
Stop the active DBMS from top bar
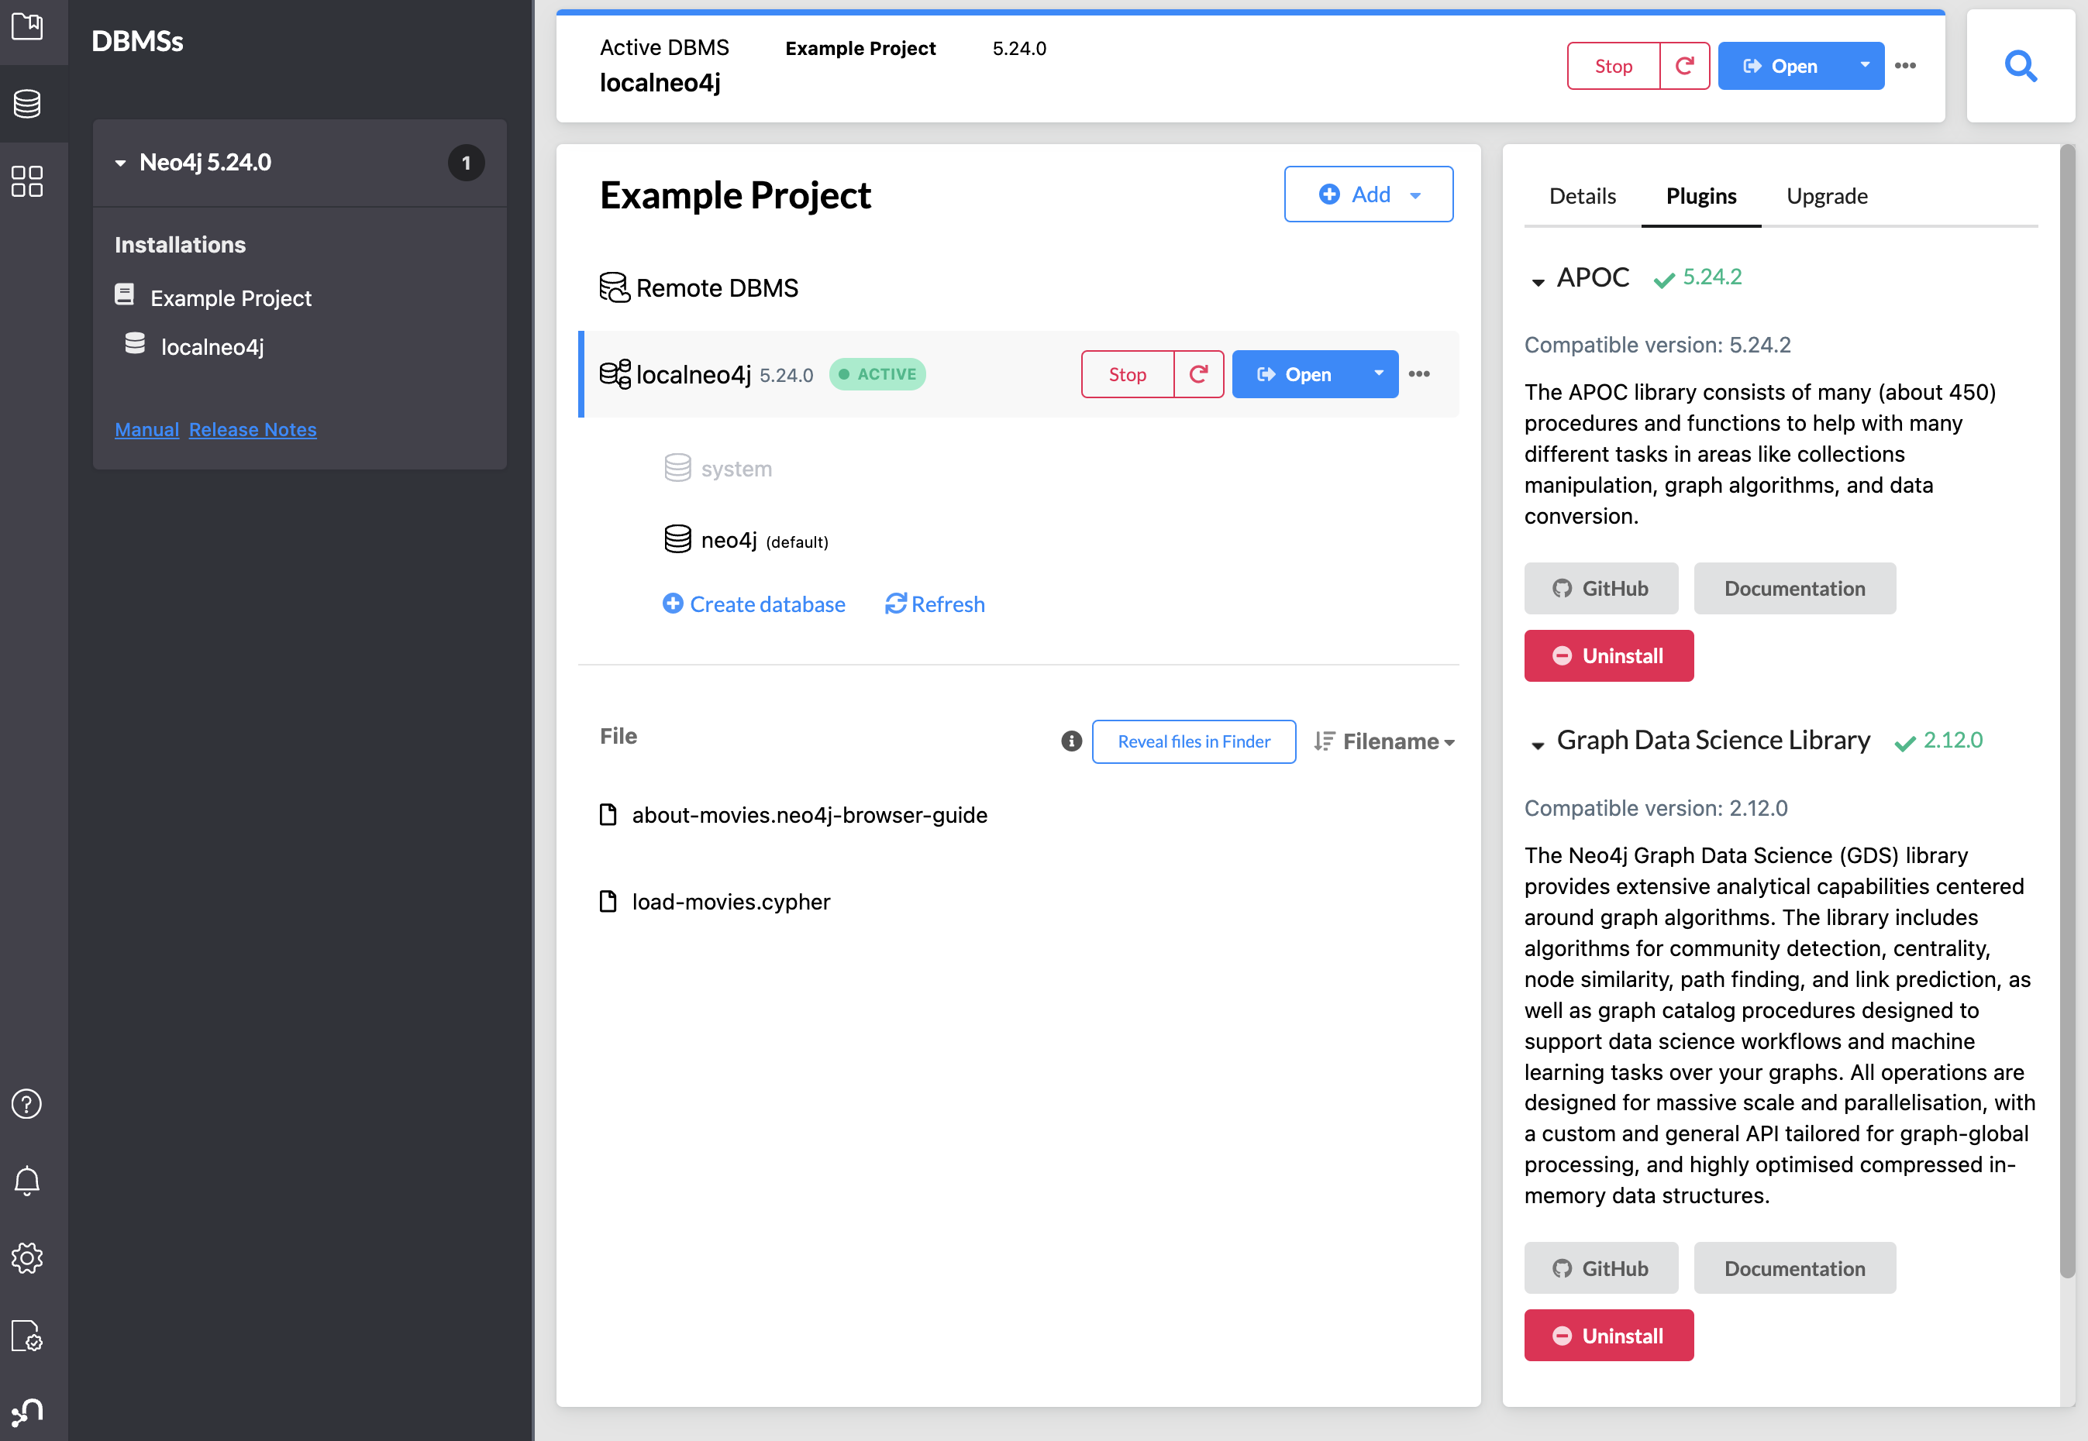(1613, 66)
